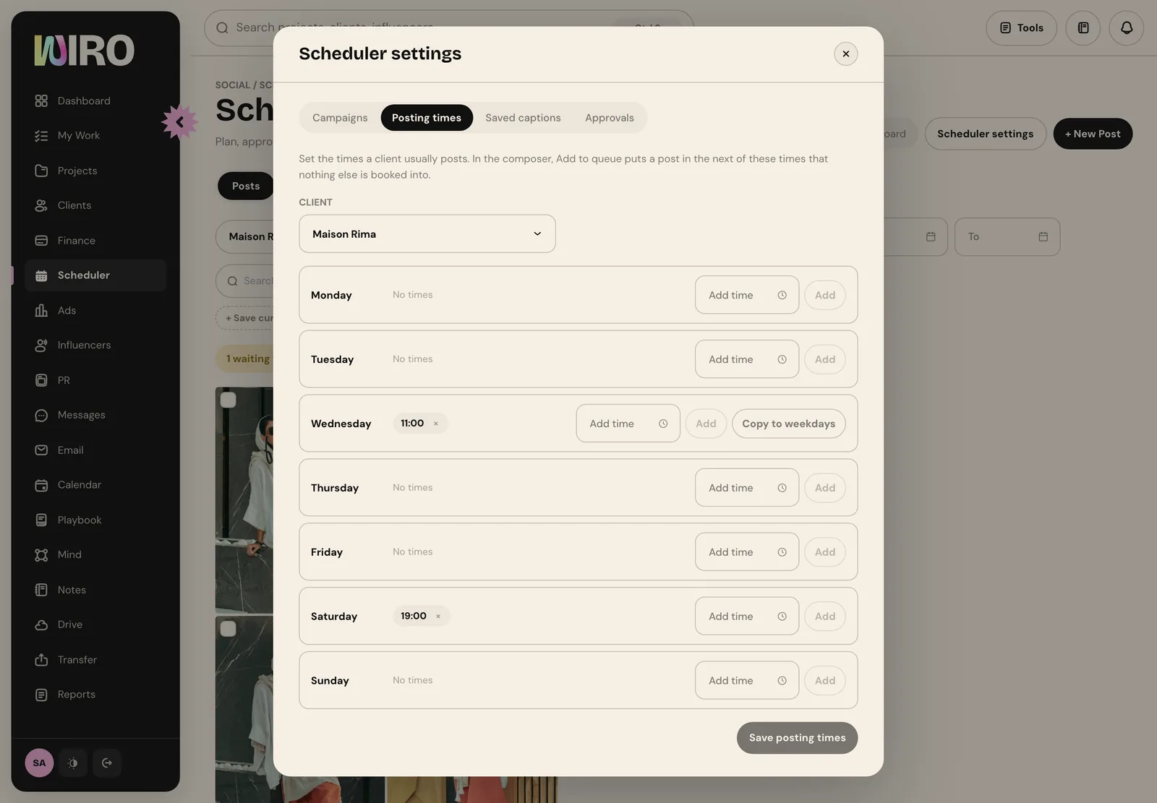The width and height of the screenshot is (1157, 803).
Task: Switch to the Approvals tab
Action: click(610, 118)
